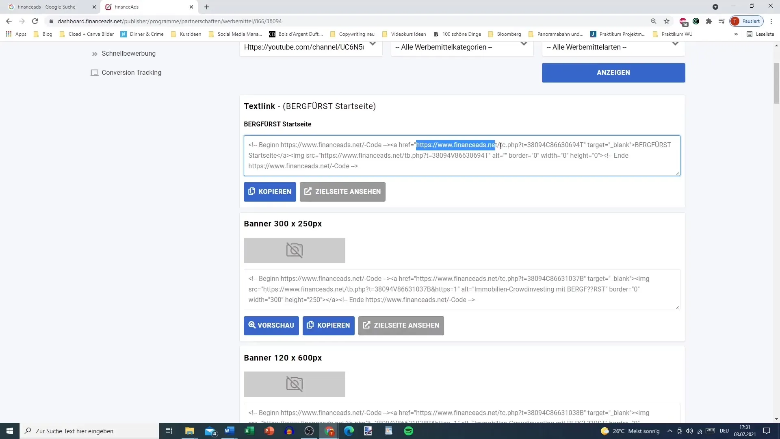
Task: Open the Apps bookmarks shortcut
Action: click(16, 34)
